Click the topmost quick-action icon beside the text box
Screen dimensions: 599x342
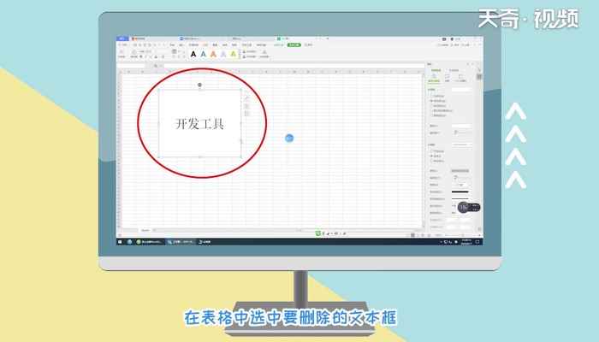click(x=246, y=98)
